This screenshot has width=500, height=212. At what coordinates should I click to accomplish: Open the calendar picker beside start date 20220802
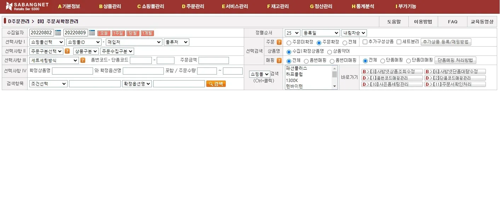point(58,33)
